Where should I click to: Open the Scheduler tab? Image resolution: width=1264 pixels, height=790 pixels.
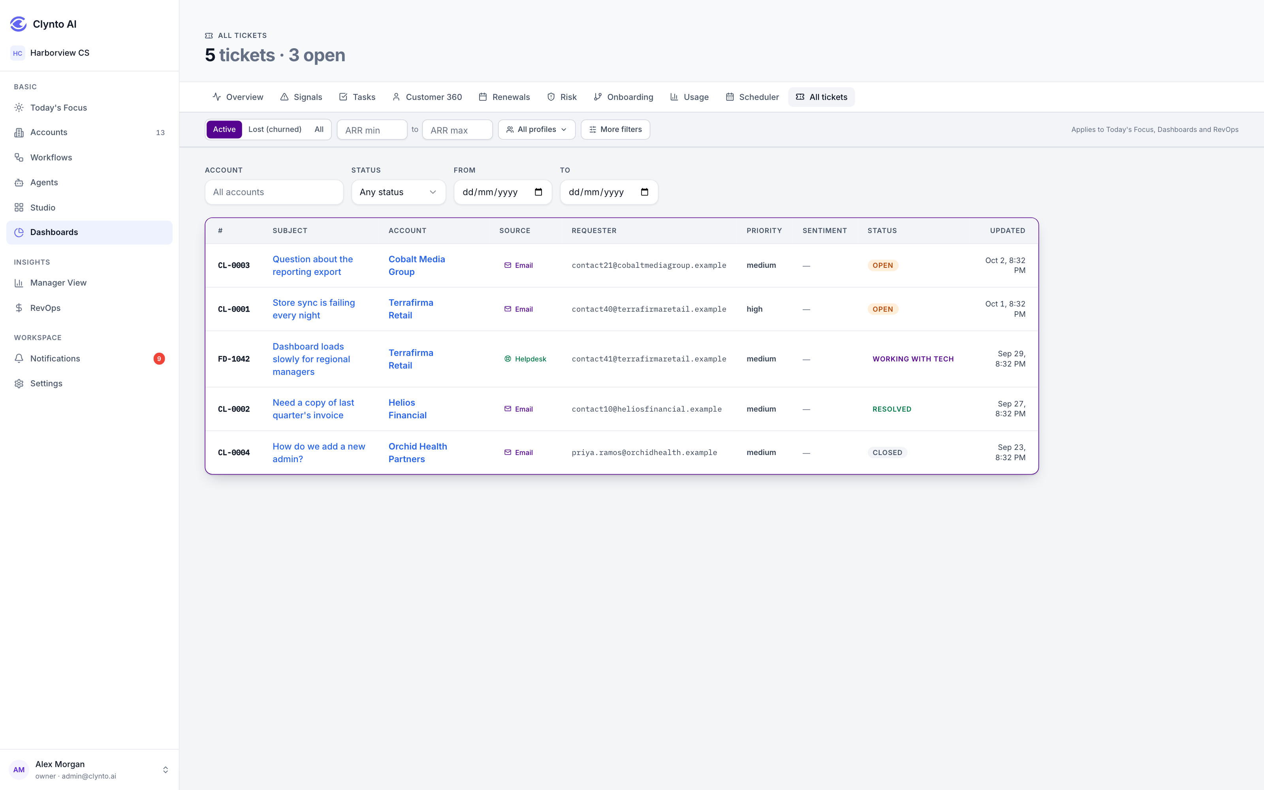[x=752, y=97]
